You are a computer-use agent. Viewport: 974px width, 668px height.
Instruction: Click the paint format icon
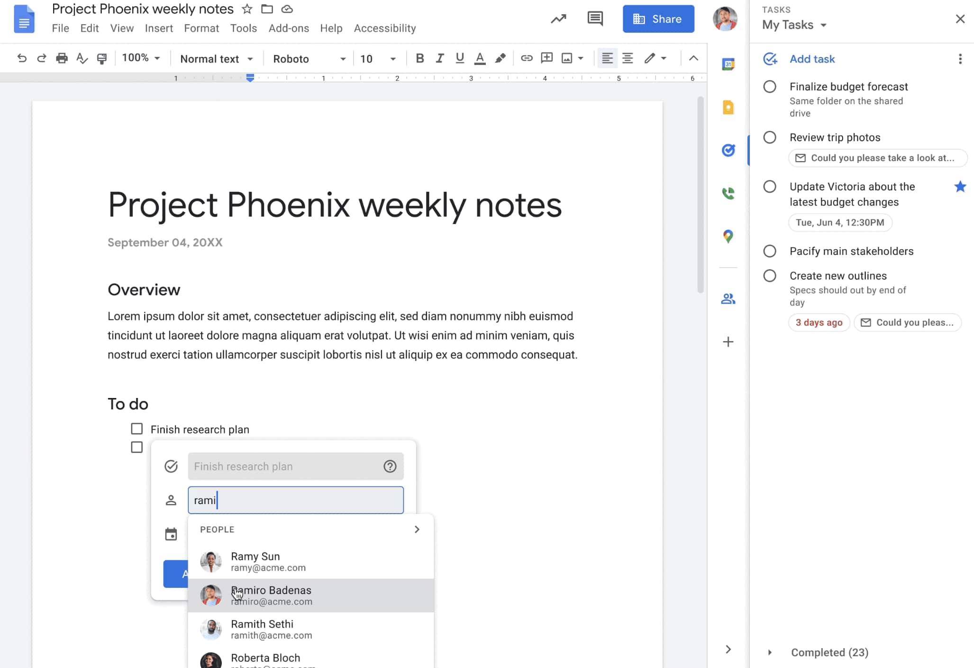click(x=102, y=58)
